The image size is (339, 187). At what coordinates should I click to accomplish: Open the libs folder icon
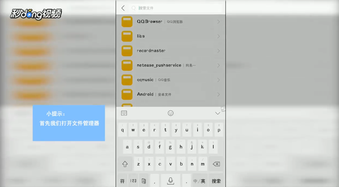(x=127, y=36)
